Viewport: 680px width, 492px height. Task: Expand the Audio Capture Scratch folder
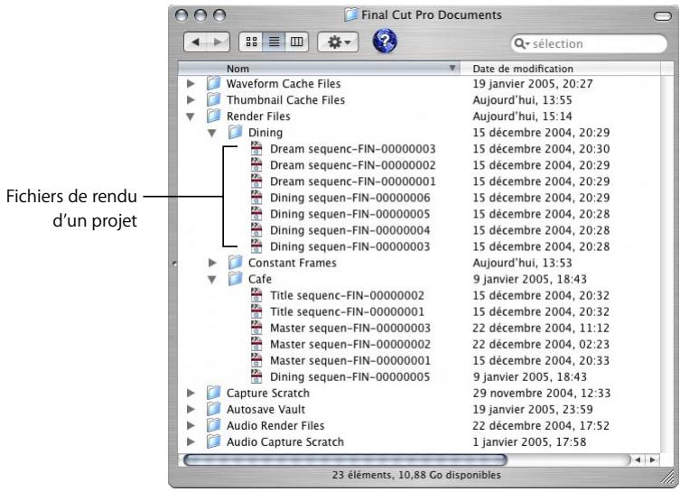[191, 442]
